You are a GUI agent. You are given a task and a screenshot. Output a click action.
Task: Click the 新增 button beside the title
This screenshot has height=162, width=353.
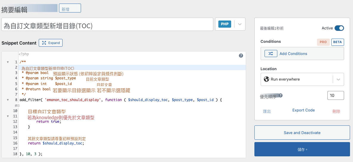click(70, 8)
